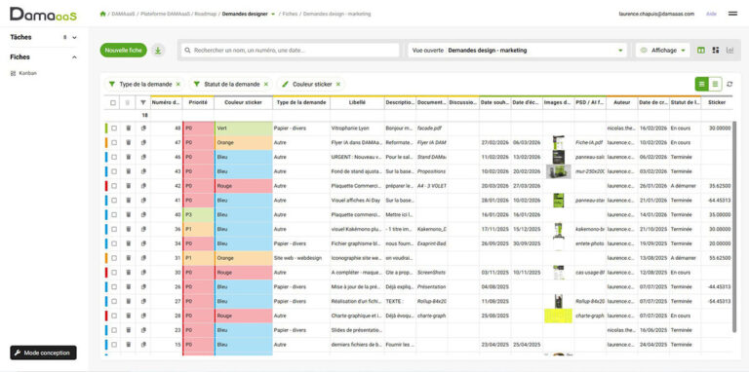Tick the checkbox for row 42
Screen dimensions: 749x372
[114, 186]
